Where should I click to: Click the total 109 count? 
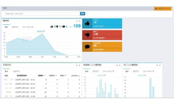coord(77,26)
